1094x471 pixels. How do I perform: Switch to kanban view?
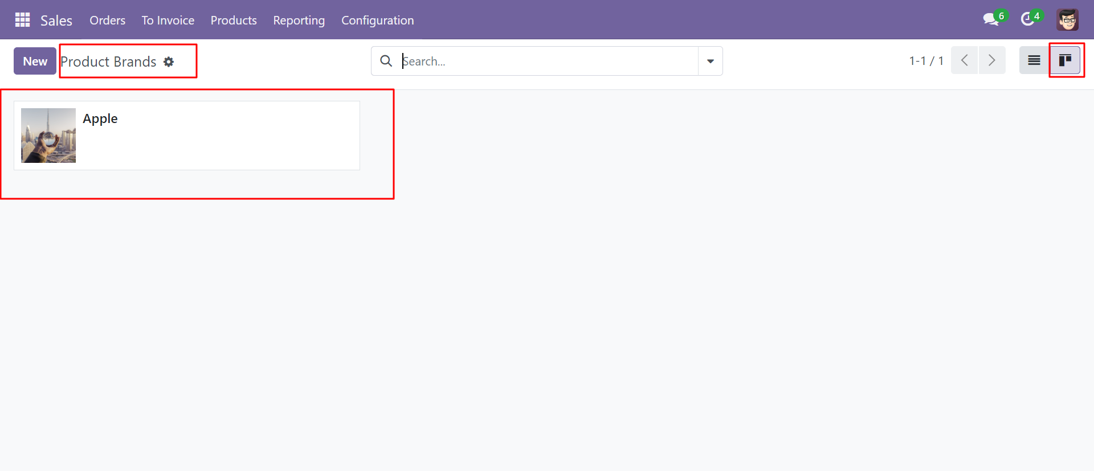1065,60
